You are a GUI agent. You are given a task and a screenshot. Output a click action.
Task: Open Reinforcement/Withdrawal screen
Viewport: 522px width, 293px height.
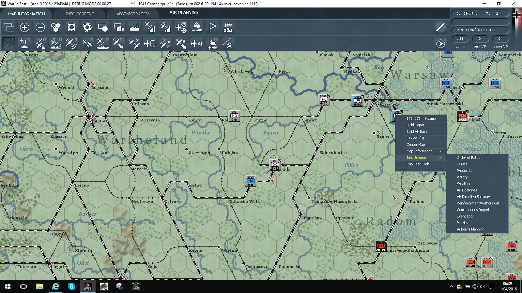(477, 203)
